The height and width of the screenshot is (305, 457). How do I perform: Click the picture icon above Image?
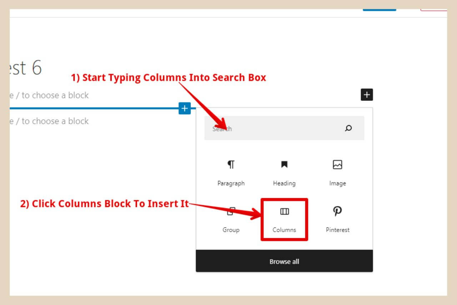[x=337, y=164]
